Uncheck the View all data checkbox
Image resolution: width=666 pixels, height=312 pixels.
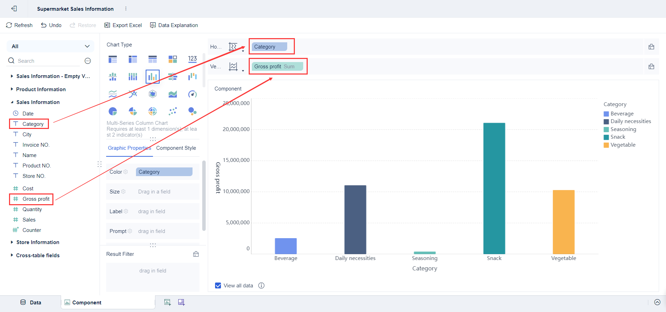pyautogui.click(x=218, y=286)
